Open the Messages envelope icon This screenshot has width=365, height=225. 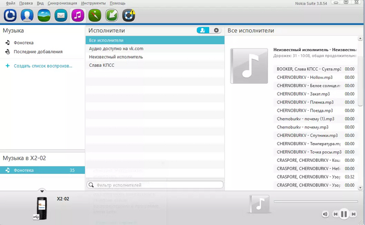pyautogui.click(x=61, y=15)
